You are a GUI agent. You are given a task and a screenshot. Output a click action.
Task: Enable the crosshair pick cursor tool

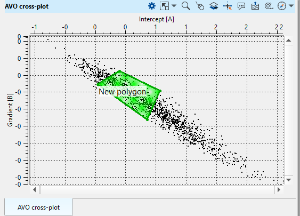click(x=228, y=6)
